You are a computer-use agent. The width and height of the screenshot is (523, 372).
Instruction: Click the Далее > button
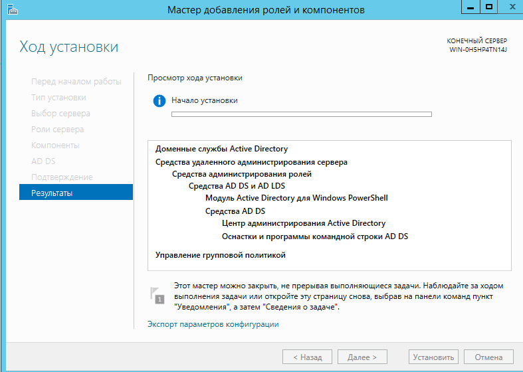(x=362, y=357)
